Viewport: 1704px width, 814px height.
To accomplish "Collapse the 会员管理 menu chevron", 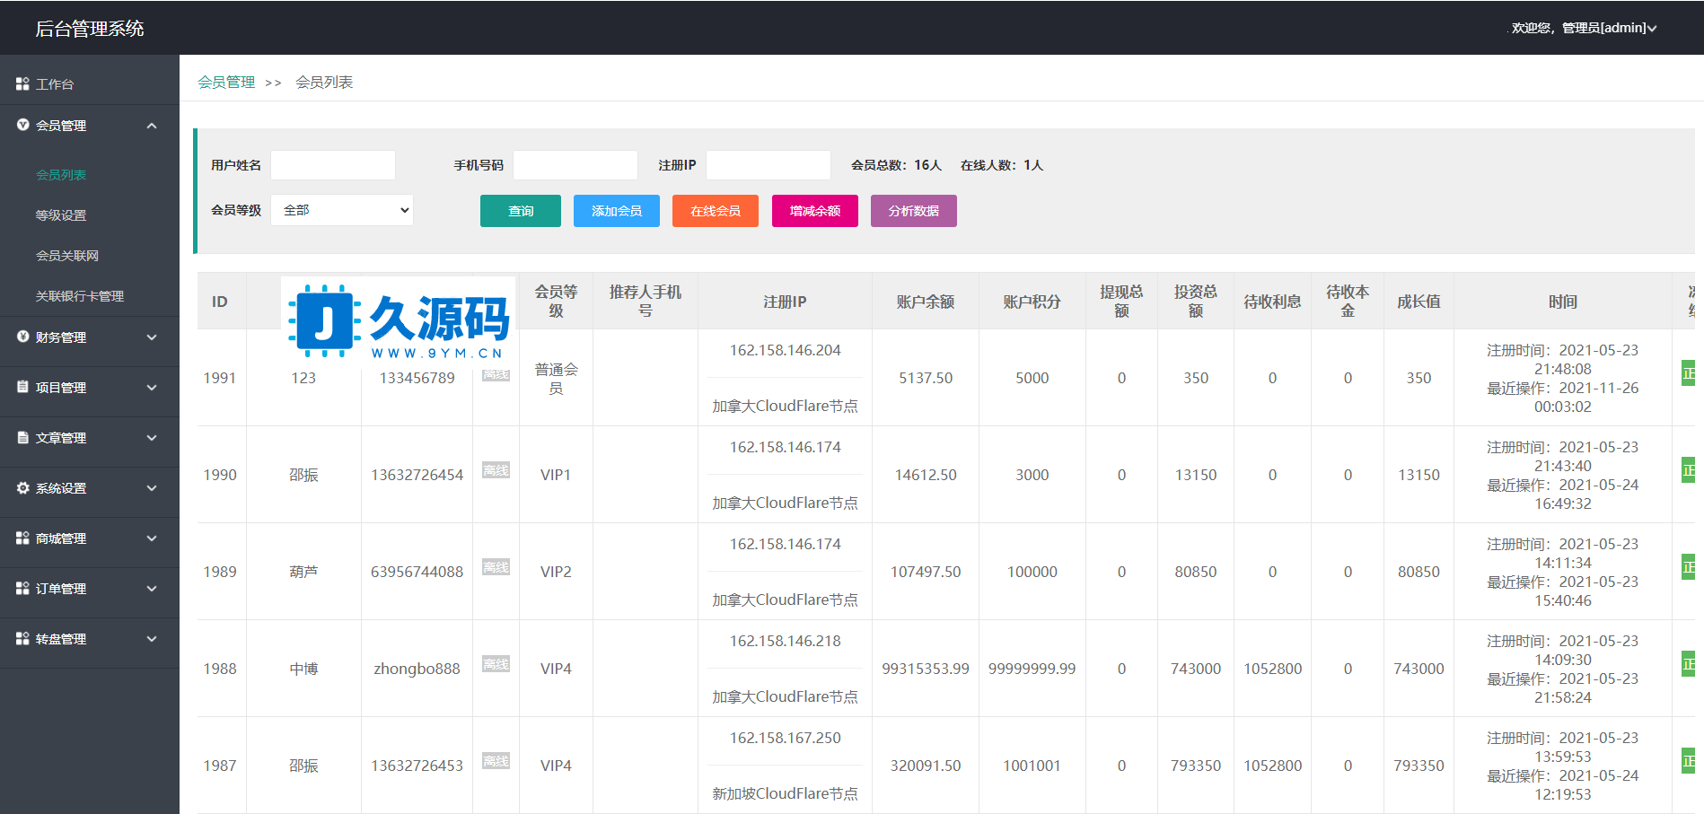I will 152,126.
